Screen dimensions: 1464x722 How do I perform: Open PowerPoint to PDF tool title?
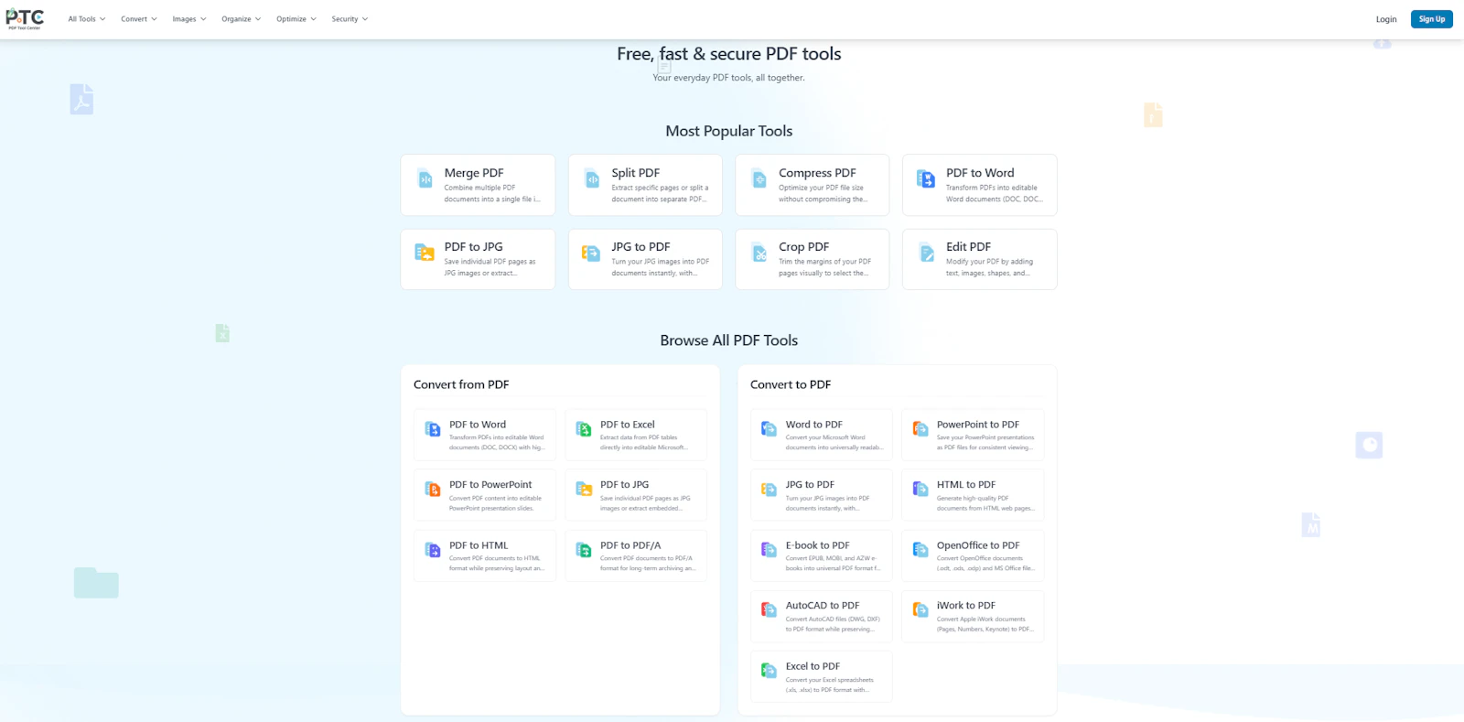coord(978,425)
